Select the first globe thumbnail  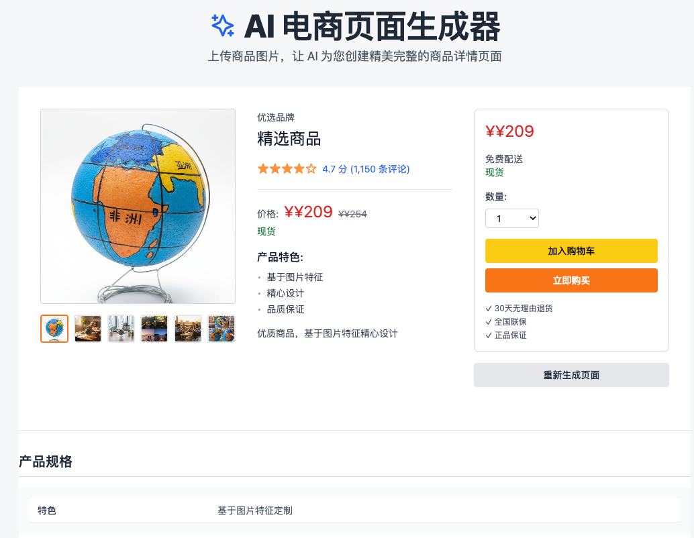coord(54,329)
